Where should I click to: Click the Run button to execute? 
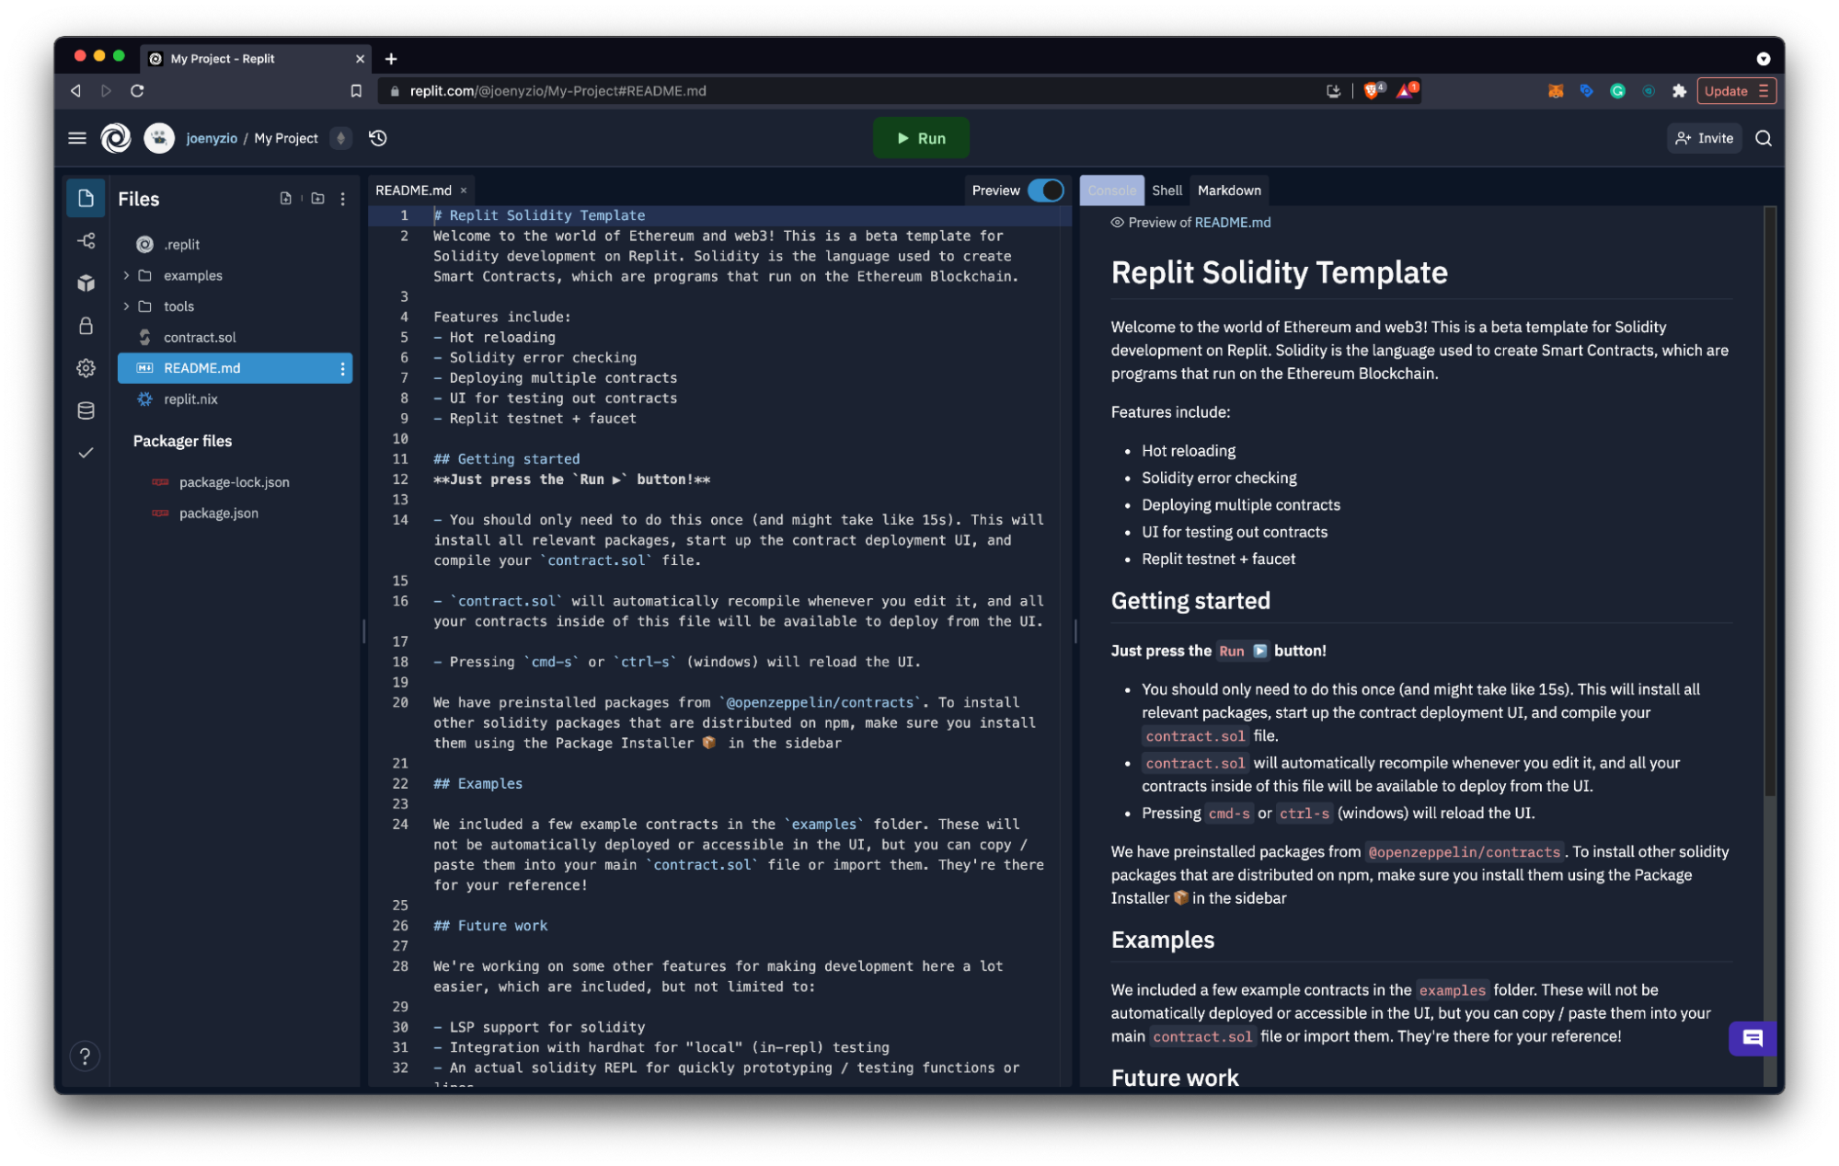click(921, 137)
